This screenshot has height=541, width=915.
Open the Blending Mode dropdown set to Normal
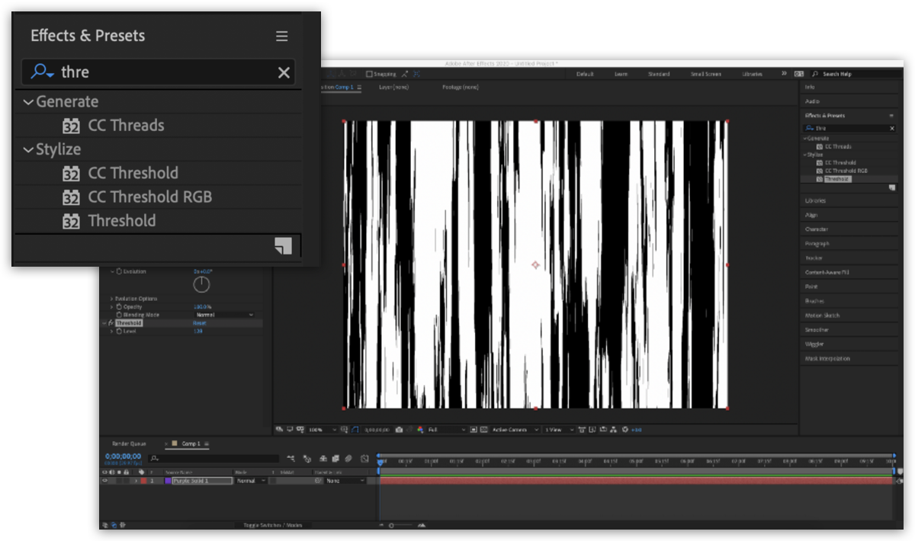(224, 315)
